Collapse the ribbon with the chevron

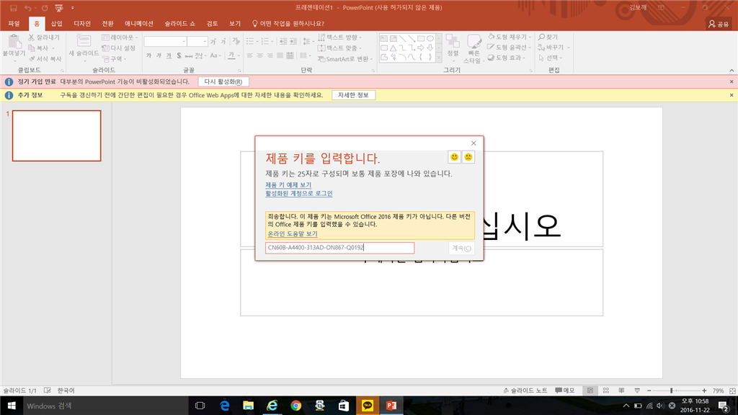tap(732, 70)
